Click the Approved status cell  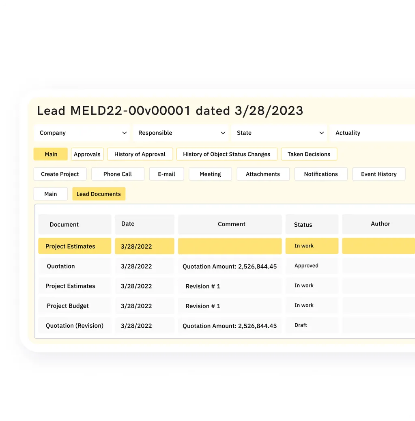tap(312, 266)
